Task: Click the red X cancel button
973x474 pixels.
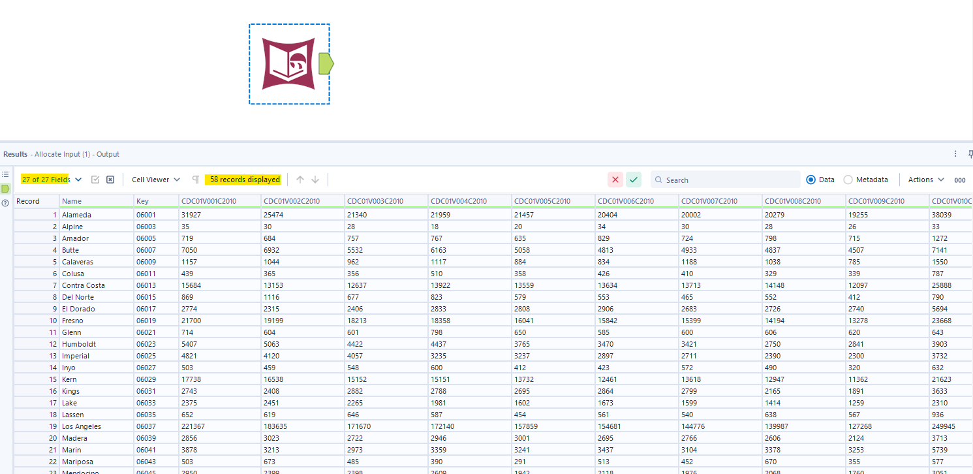Action: tap(615, 180)
